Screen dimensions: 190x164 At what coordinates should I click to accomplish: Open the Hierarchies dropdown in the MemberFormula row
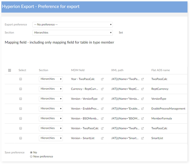51,118
